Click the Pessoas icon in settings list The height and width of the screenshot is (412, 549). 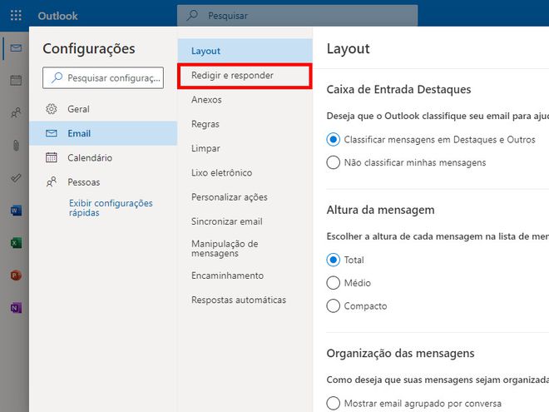(x=52, y=181)
